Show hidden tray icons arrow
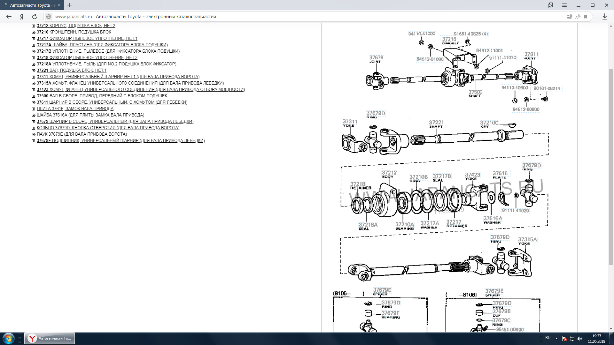This screenshot has height=345, width=614. (556, 338)
